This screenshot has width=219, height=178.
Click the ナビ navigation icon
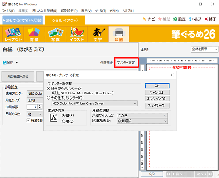[x=148, y=19]
